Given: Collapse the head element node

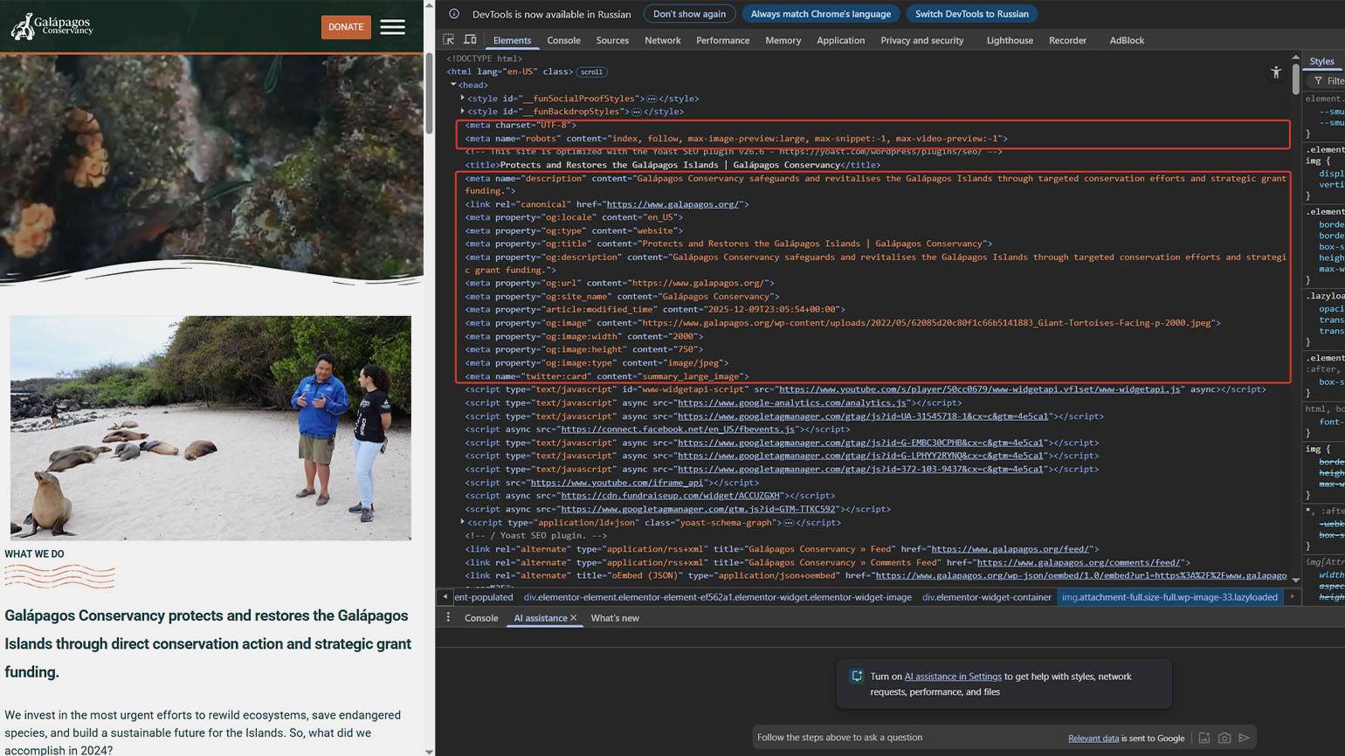Looking at the screenshot, I should point(453,85).
